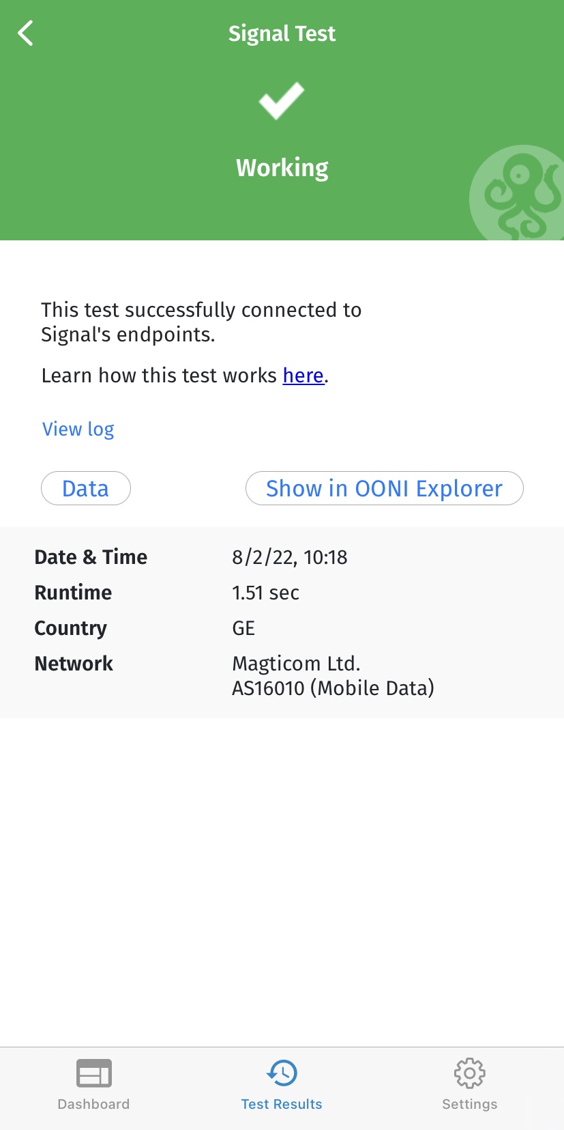Tap the Date & Time label
Image resolution: width=564 pixels, height=1130 pixels.
[x=91, y=557]
